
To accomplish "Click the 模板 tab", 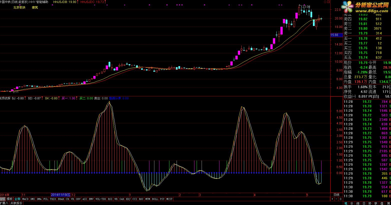I will click(x=10, y=199).
